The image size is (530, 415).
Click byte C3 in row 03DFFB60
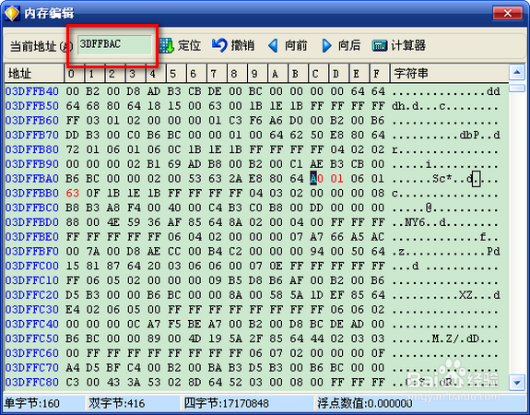pyautogui.click(x=235, y=121)
